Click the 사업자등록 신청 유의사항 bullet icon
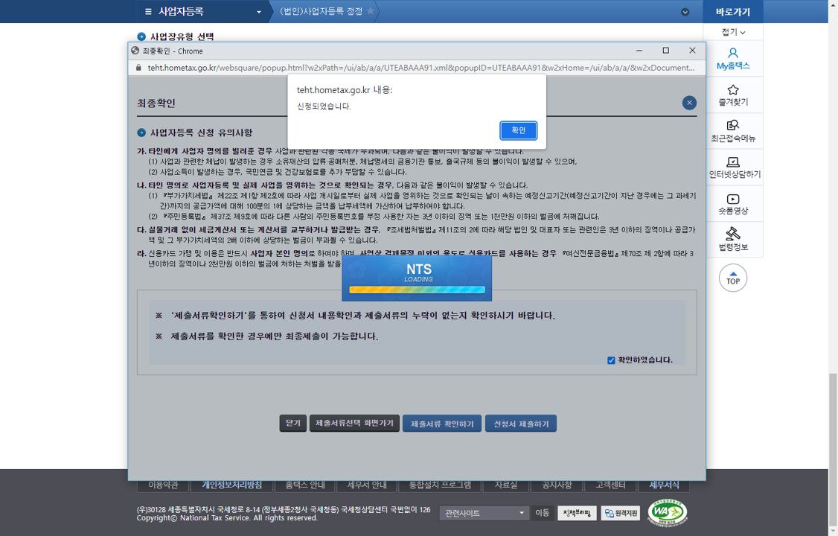This screenshot has width=838, height=536. click(x=141, y=133)
